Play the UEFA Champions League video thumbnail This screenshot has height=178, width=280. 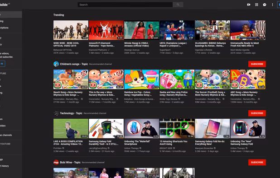177,30
